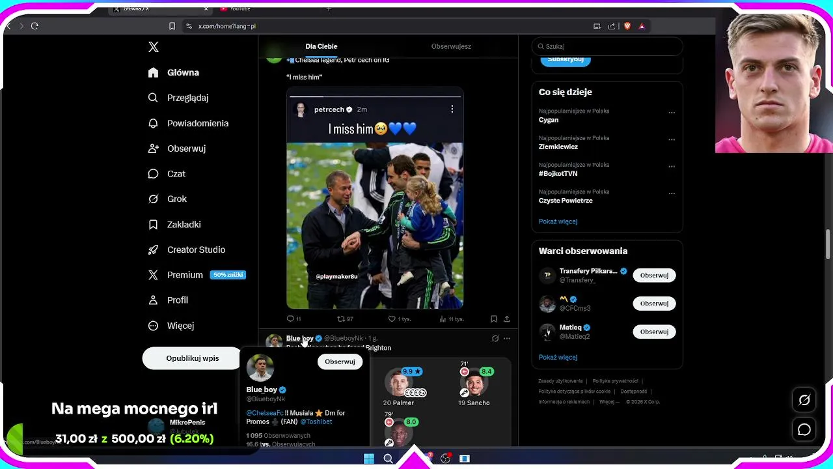Close the Główna / X browser tab
This screenshot has width=833, height=469.
point(206,9)
